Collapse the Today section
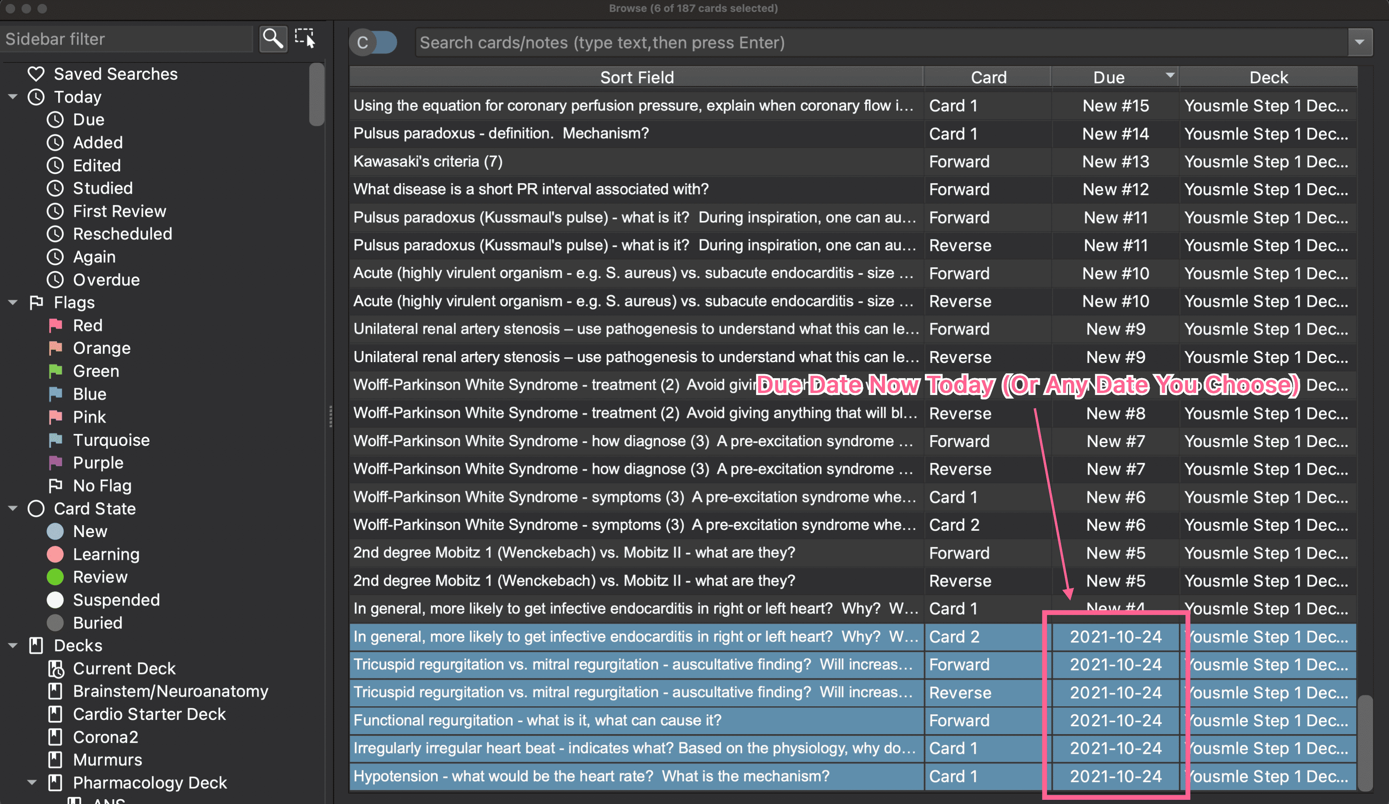The height and width of the screenshot is (804, 1389). [13, 97]
